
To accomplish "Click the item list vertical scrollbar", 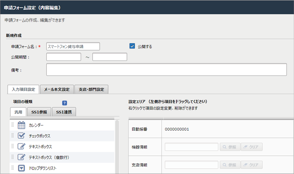I will click(x=117, y=147).
